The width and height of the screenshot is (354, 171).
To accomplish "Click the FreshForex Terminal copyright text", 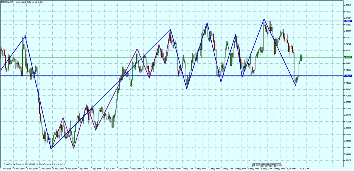I will (35, 164).
